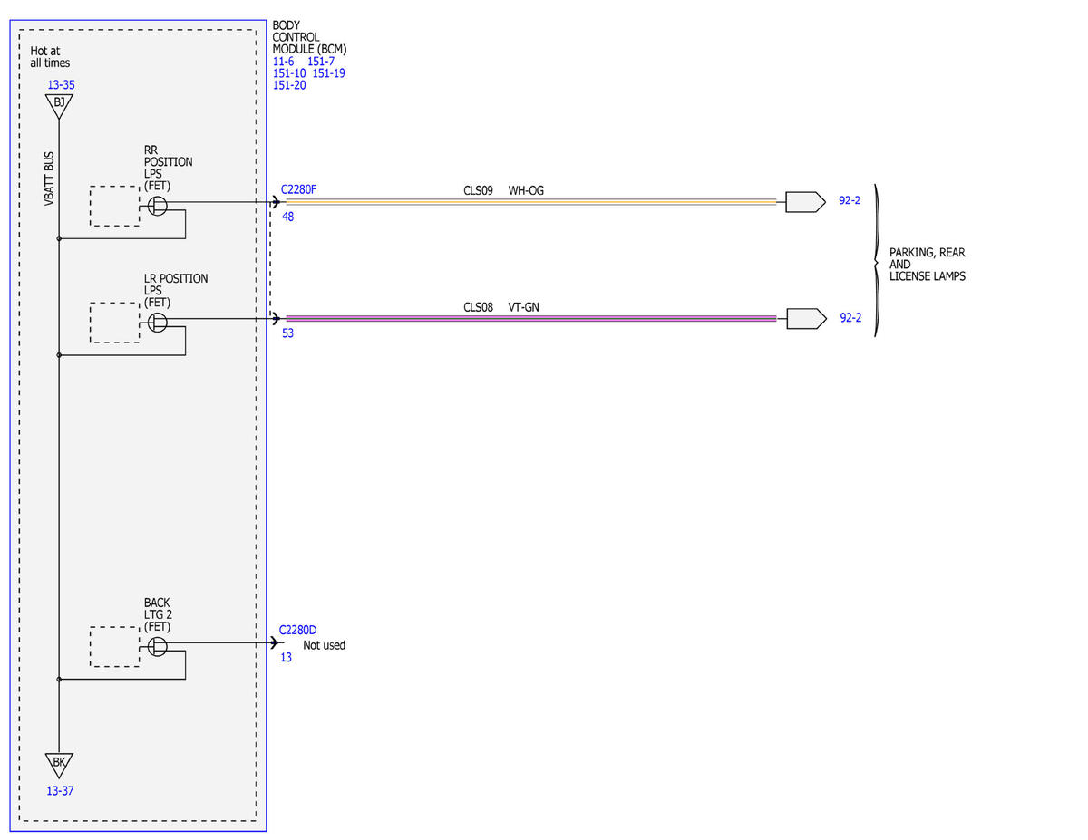
Task: Click the 'WH-OG' wire color code
Action: (x=526, y=191)
